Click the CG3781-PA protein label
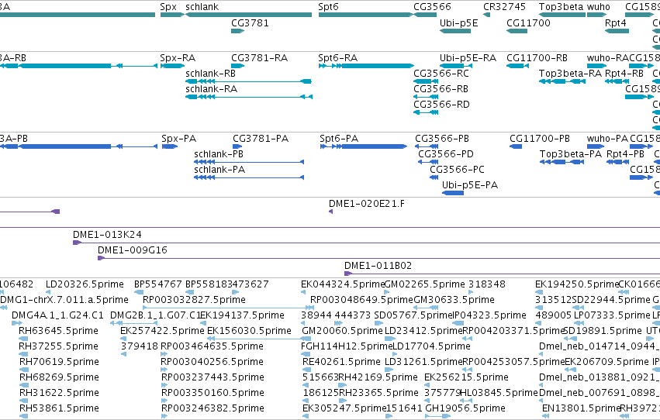 (261, 139)
